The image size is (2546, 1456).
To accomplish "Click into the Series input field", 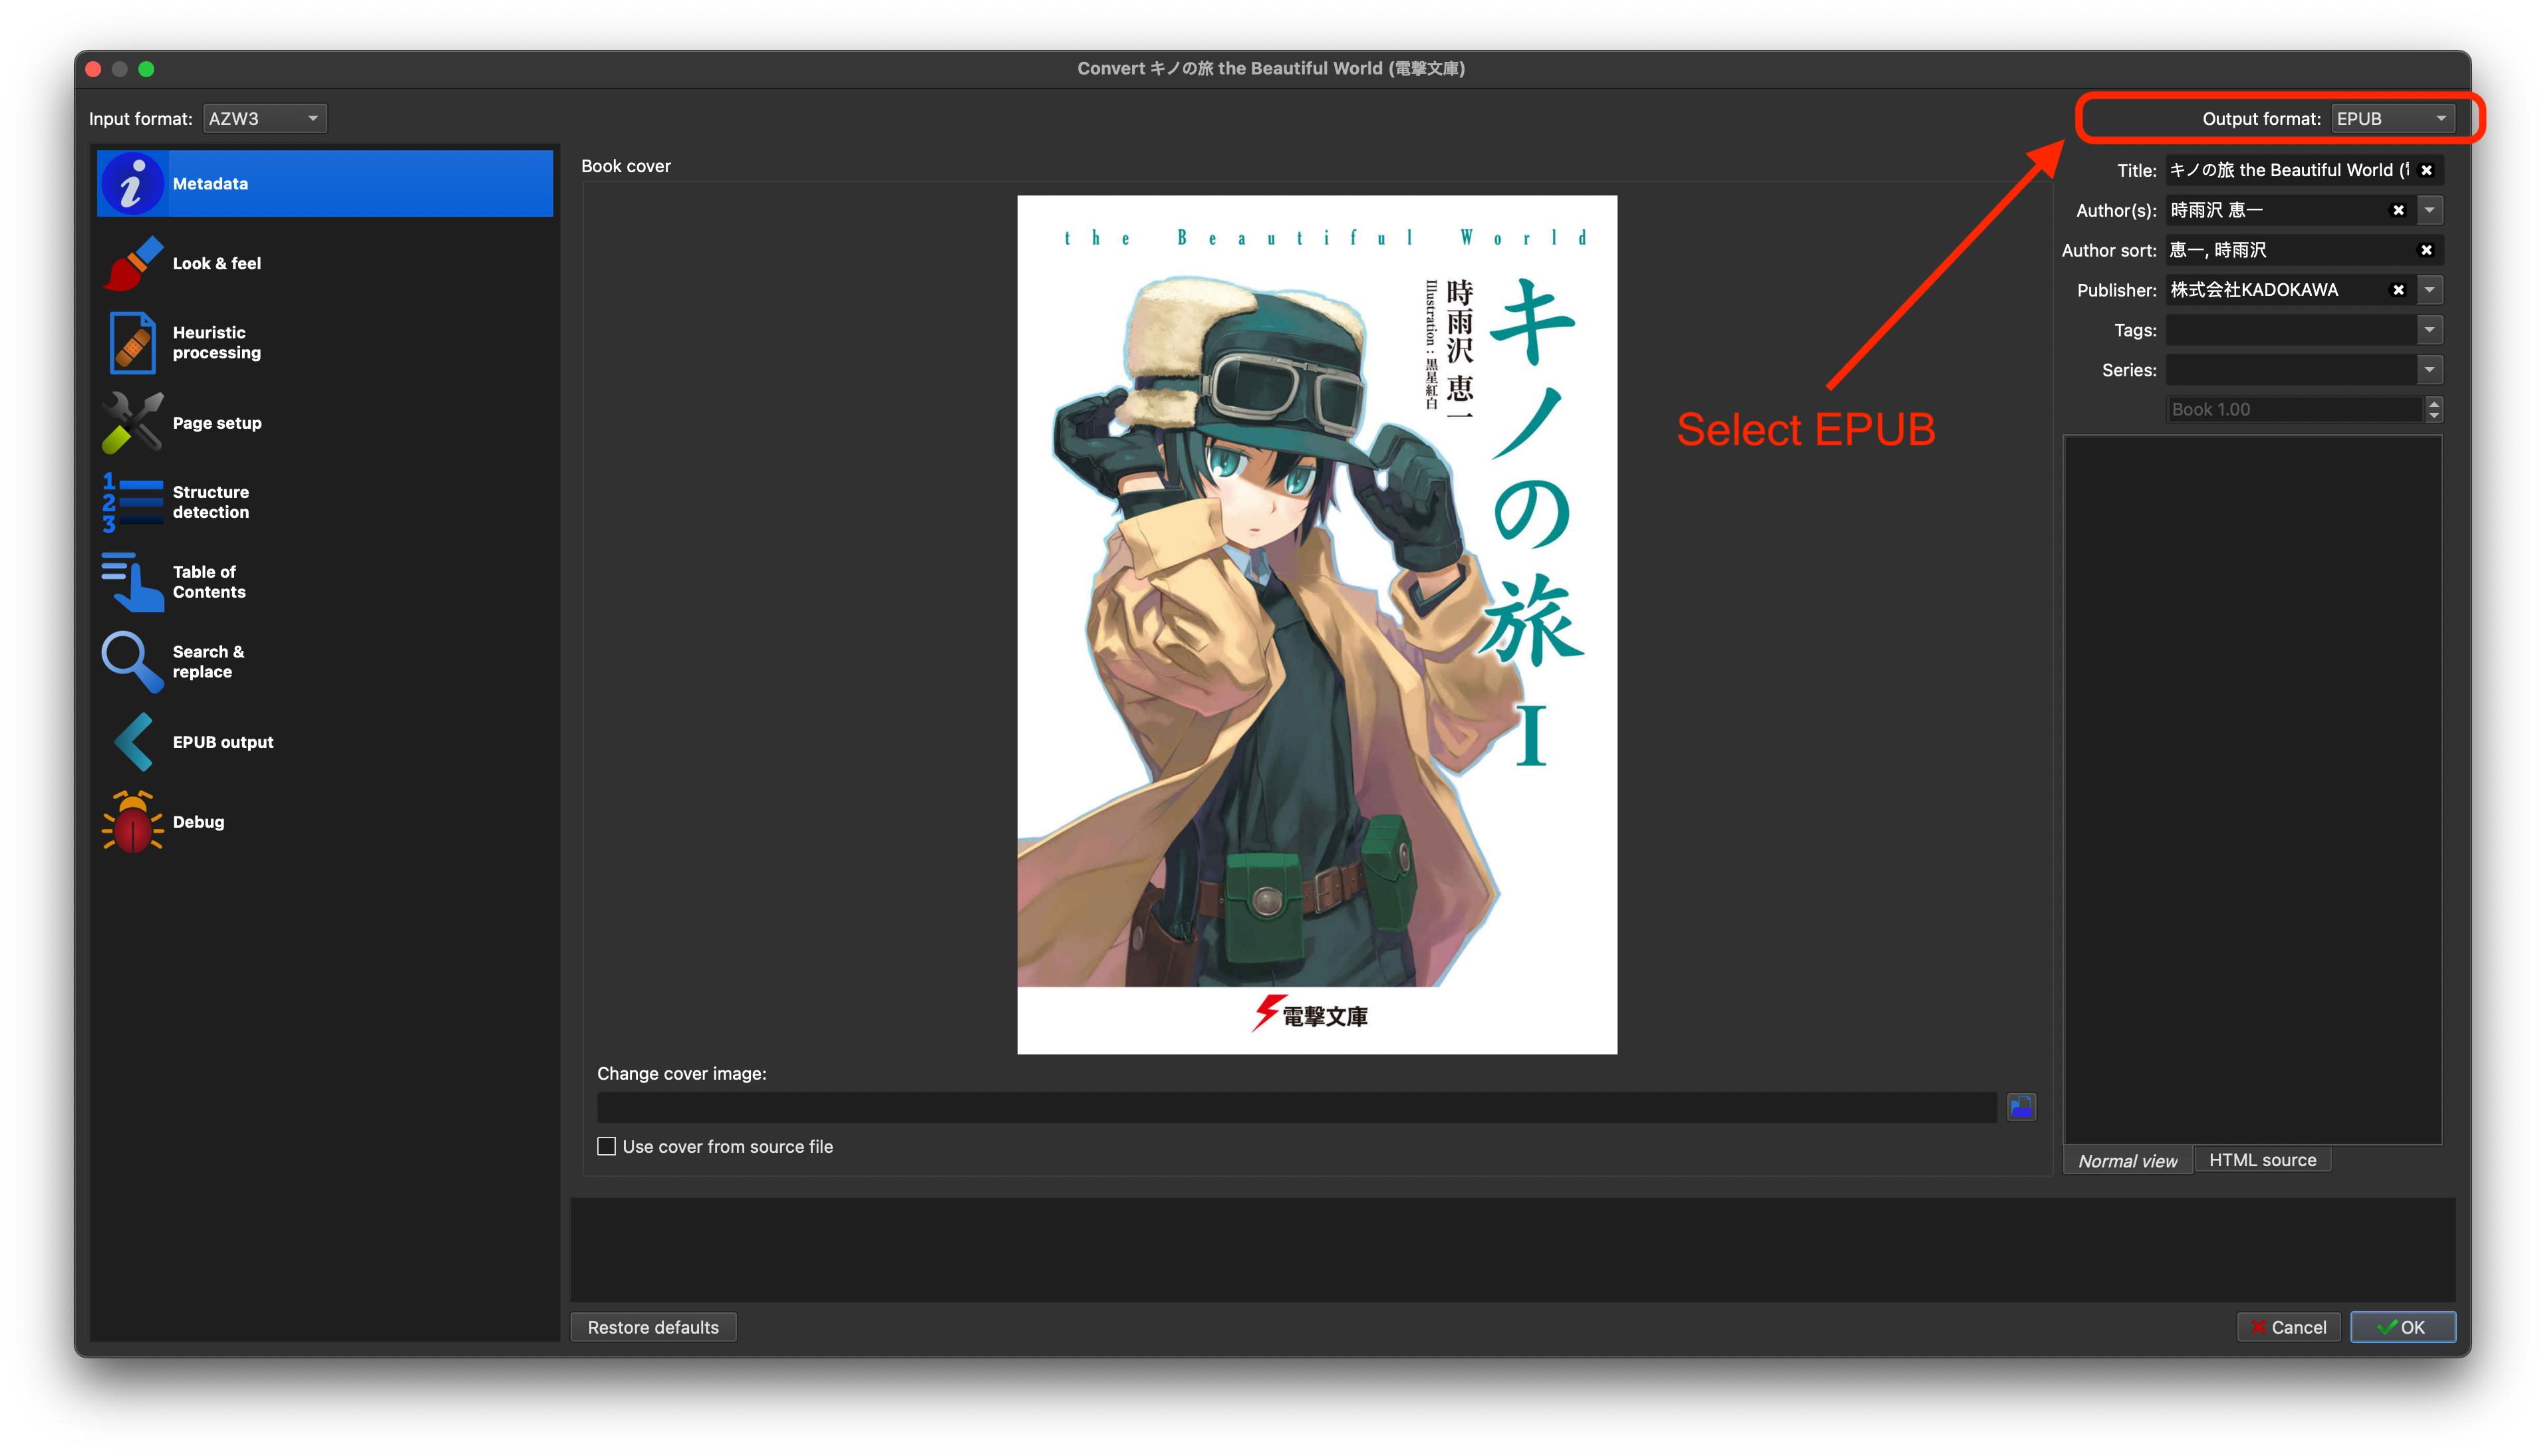I will tap(2291, 370).
